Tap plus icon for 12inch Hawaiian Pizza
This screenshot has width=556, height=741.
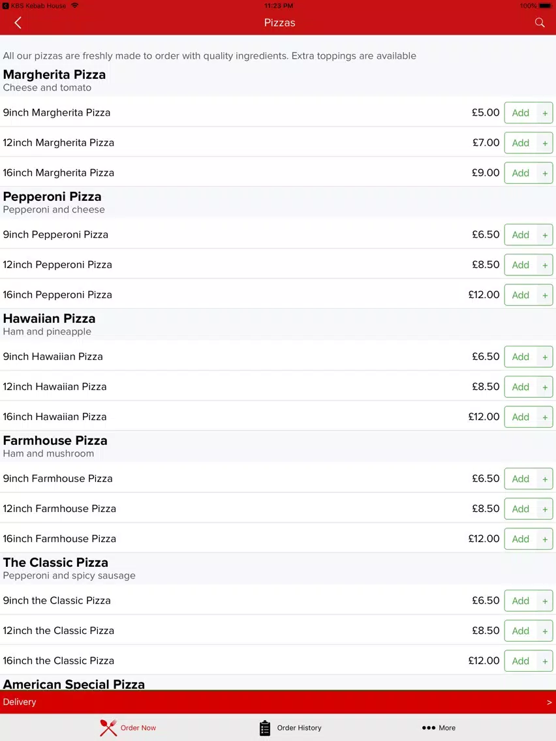click(545, 387)
